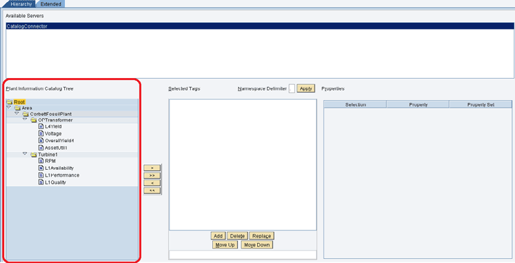
Task: Click the Turbine1 folder icon
Action: coord(33,155)
